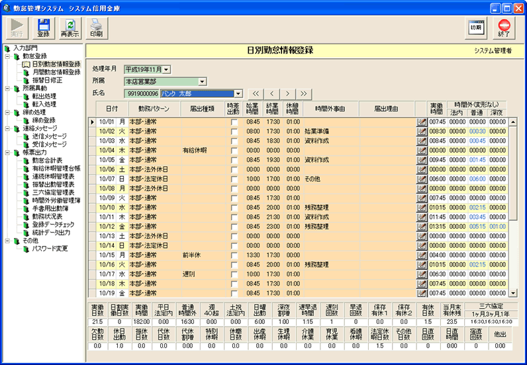Tick 時差出勤 checkbox for 10/09
The height and width of the screenshot is (365, 527).
tap(234, 198)
